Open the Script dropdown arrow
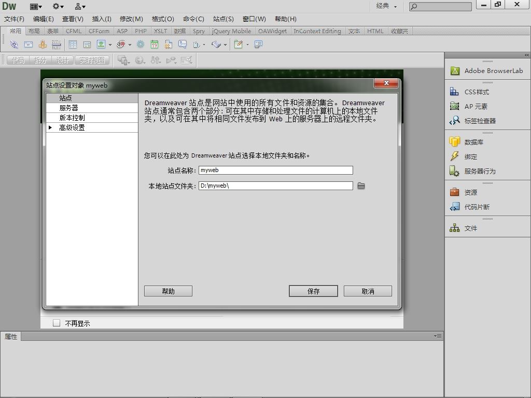531x398 pixels. (x=225, y=45)
